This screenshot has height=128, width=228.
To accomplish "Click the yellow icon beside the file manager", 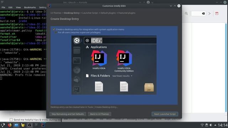I will coord(23,125).
